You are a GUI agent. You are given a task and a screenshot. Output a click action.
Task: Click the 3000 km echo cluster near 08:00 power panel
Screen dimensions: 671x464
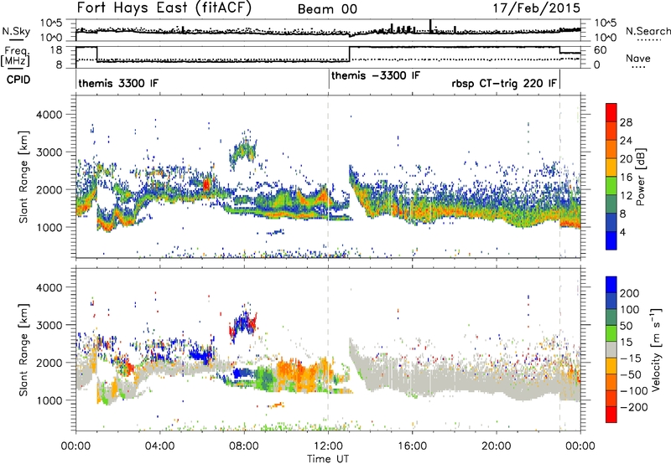tap(242, 150)
